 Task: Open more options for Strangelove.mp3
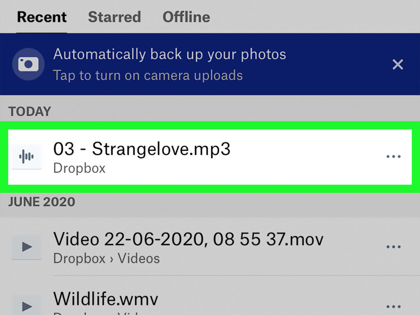[393, 156]
